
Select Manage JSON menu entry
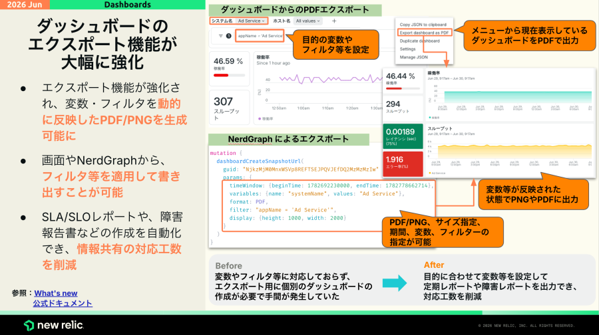coord(414,57)
